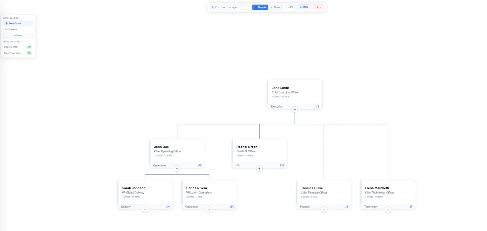This screenshot has height=231, width=487.
Task: Select the Elena Marchetti name
Action: click(377, 188)
